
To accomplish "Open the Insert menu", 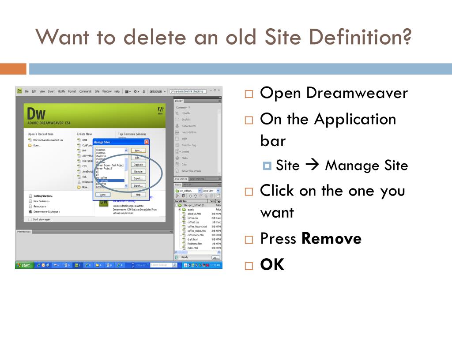I will pos(51,91).
